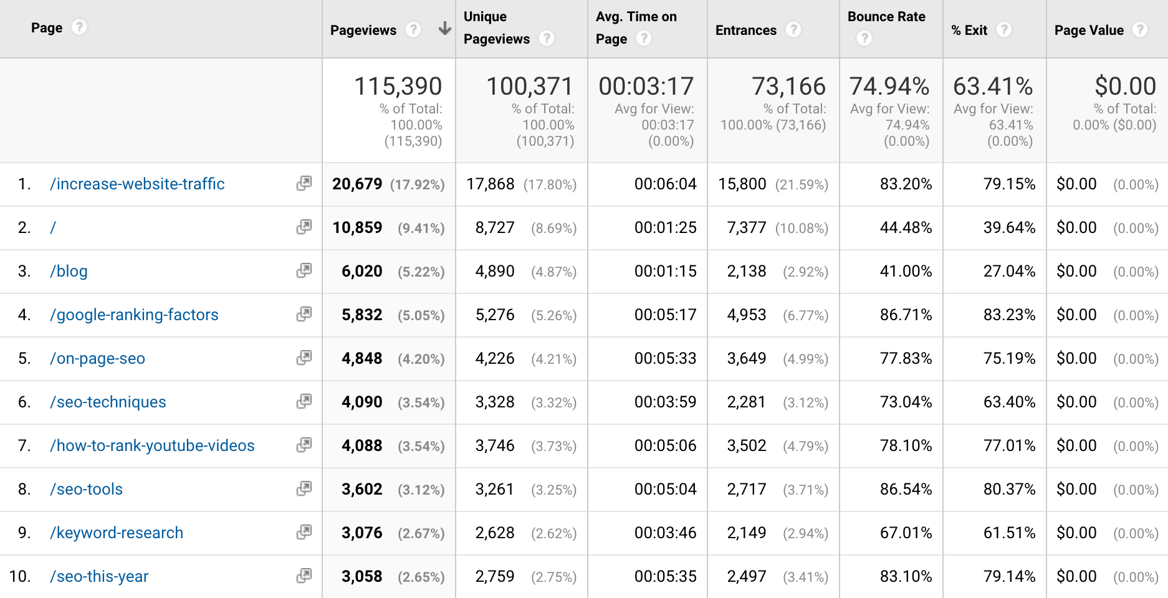Select the 15,800 entrances cell
Image resolution: width=1168 pixels, height=598 pixels.
[x=742, y=184]
